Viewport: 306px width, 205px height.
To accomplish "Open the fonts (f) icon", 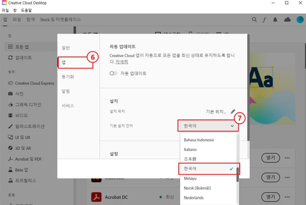I will (264, 20).
